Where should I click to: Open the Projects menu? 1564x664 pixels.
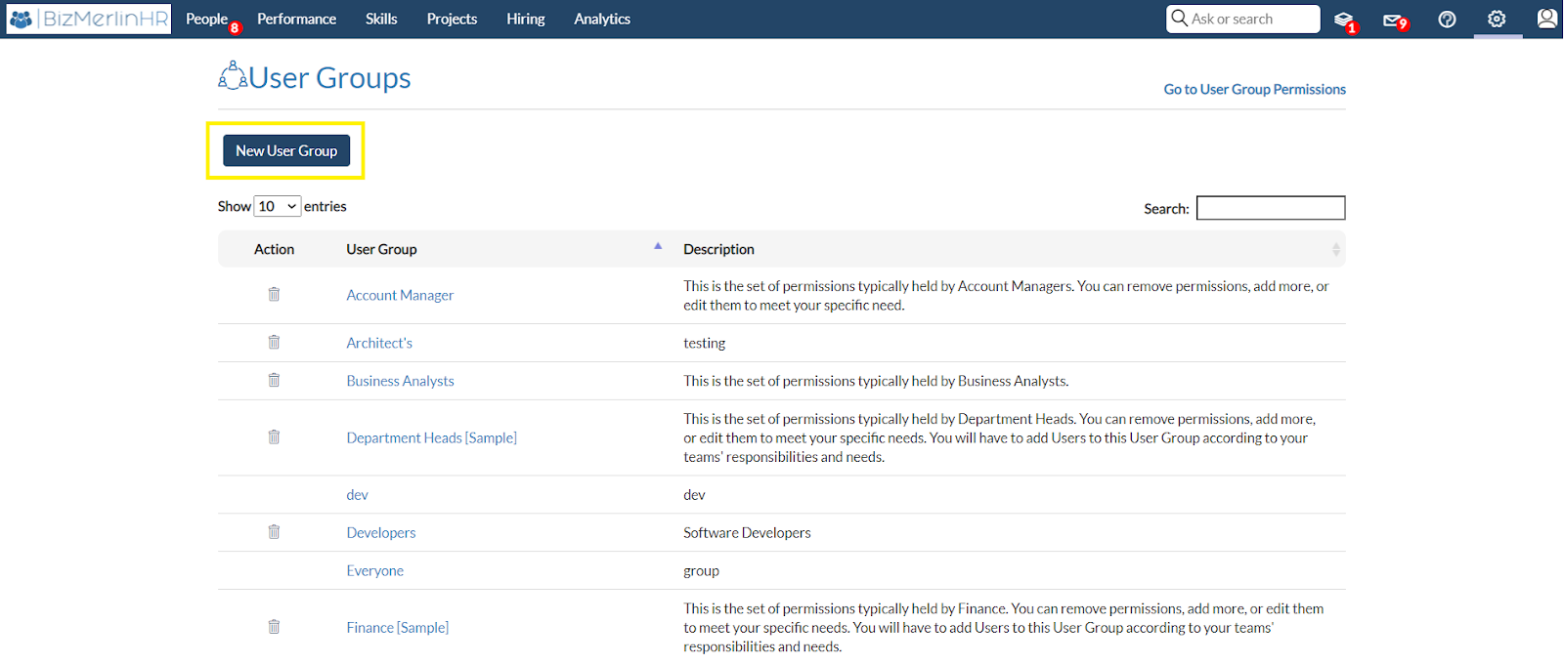[x=452, y=19]
